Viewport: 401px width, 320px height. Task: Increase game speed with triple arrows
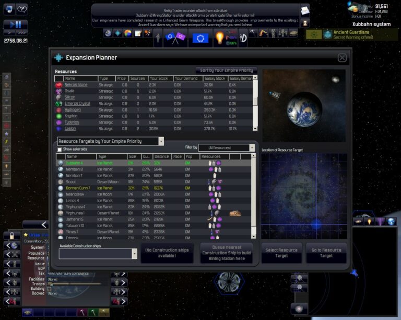[x=22, y=33]
